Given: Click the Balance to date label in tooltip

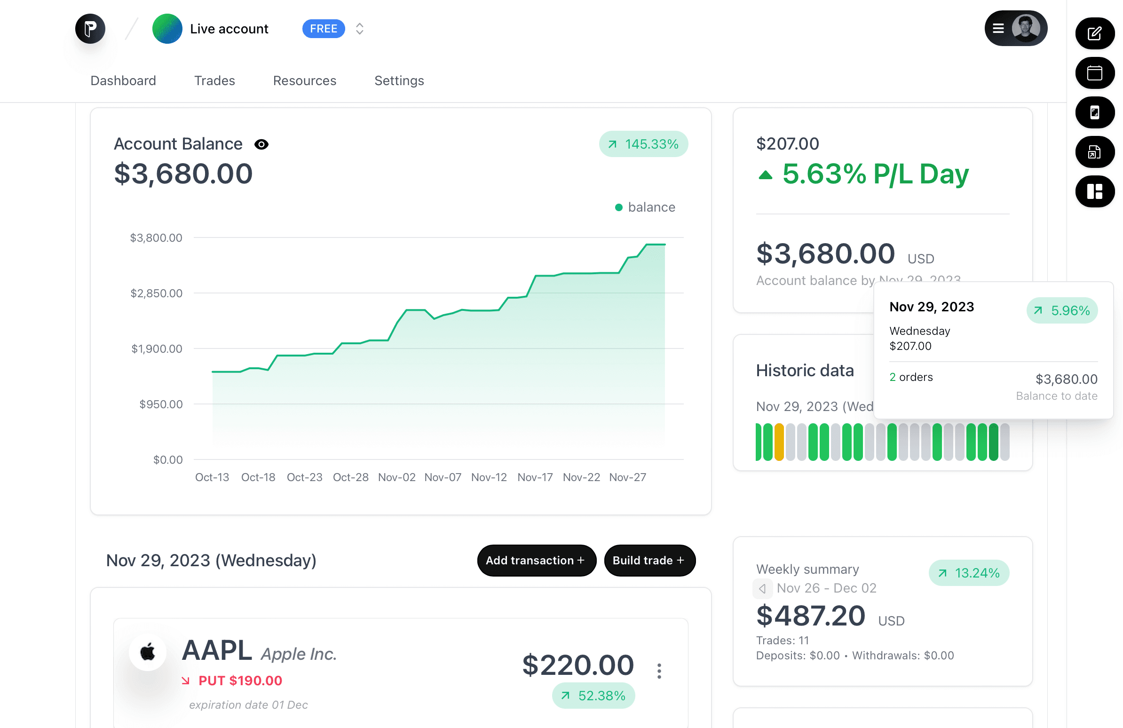Looking at the screenshot, I should (1057, 396).
